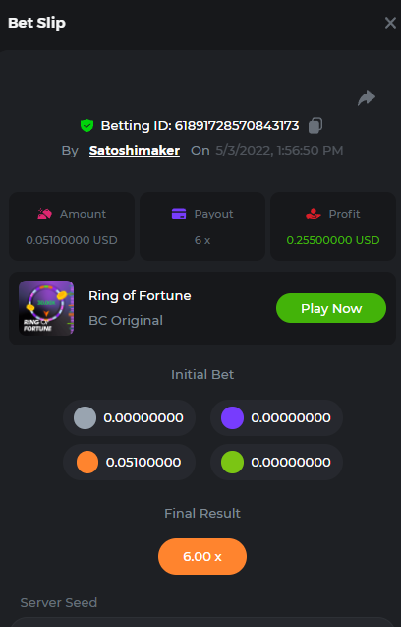Click the purple Payout card icon
Screen dimensions: 401x627
coord(179,214)
